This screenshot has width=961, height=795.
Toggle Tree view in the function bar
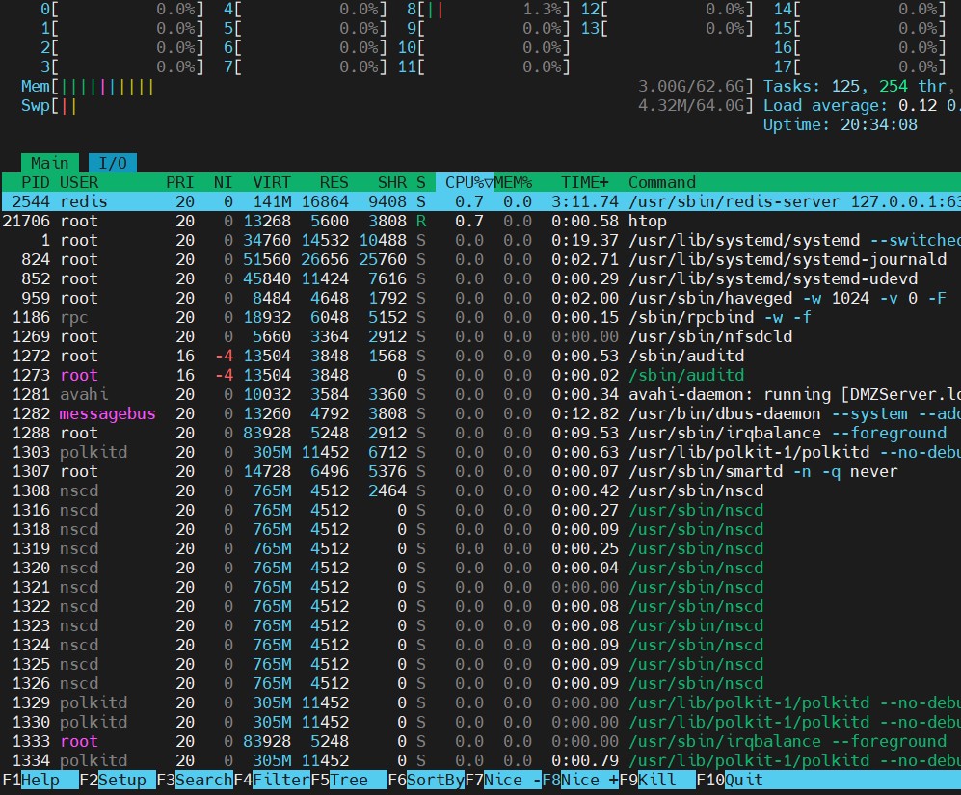(x=349, y=780)
